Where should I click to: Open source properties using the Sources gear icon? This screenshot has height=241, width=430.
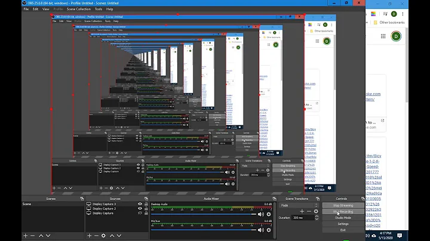pyautogui.click(x=103, y=236)
